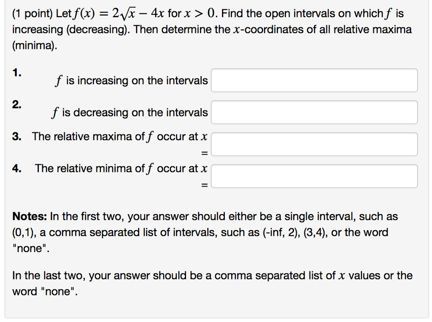Click the increasing intervals answer field

[314, 80]
